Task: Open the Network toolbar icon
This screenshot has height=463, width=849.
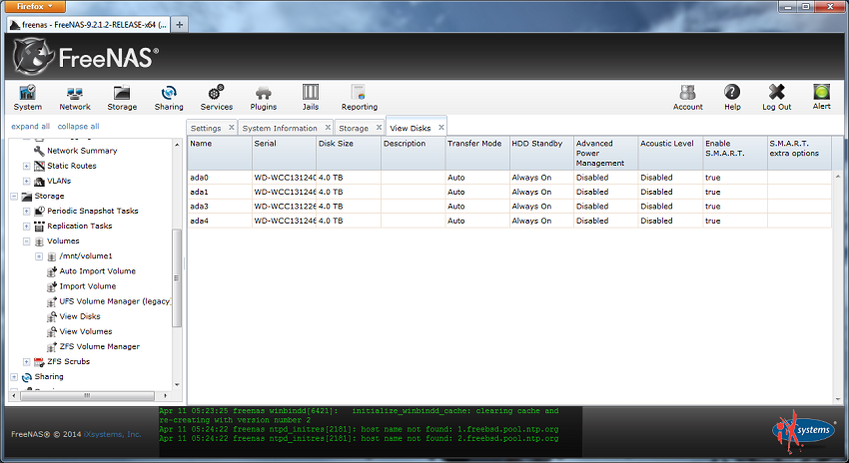Action: tap(75, 93)
